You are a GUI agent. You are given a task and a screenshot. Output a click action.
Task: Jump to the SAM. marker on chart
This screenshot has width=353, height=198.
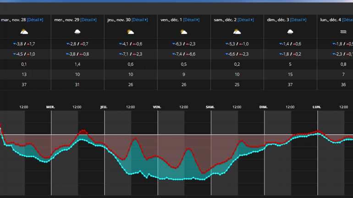(210, 107)
